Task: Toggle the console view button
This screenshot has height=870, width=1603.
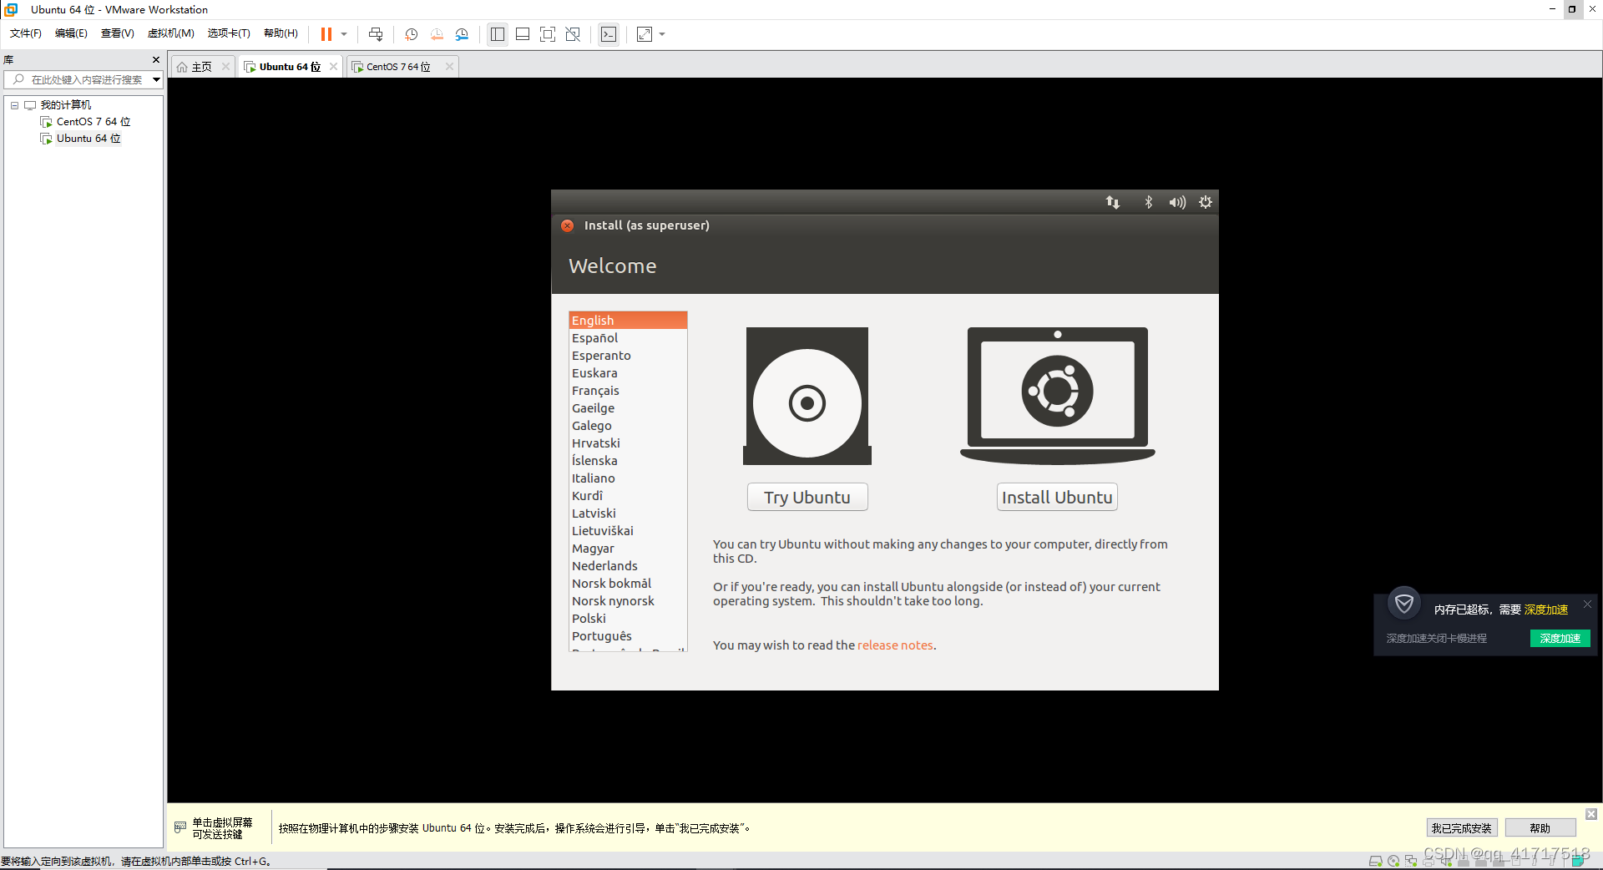Action: click(x=609, y=34)
